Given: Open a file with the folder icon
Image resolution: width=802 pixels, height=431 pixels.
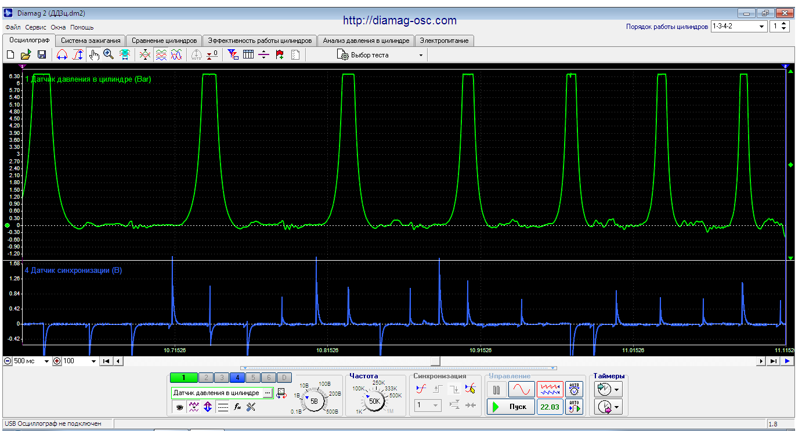Looking at the screenshot, I should [26, 55].
